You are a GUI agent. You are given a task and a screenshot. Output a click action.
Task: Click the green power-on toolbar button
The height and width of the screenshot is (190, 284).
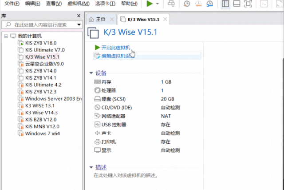pyautogui.click(x=150, y=4)
